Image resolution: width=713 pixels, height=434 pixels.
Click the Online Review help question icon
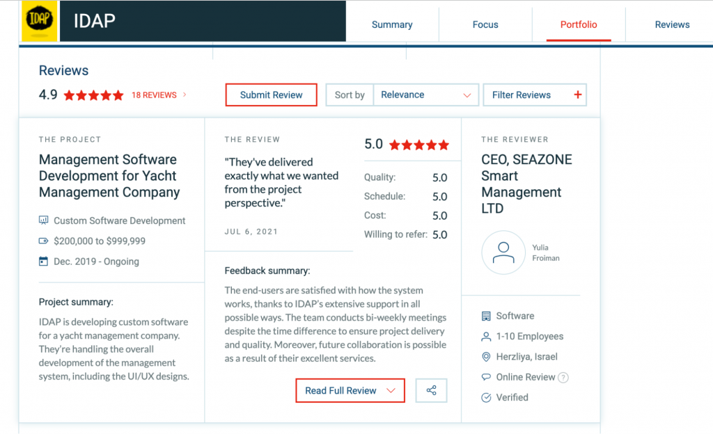pos(563,378)
